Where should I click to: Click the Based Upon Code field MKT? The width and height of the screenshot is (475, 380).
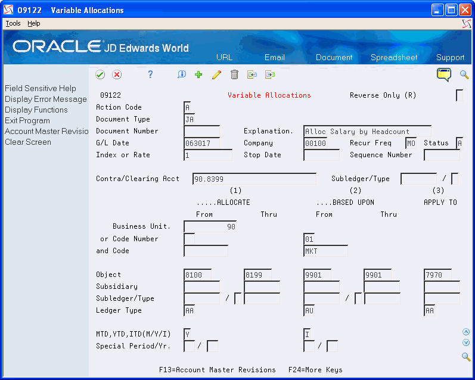point(325,251)
